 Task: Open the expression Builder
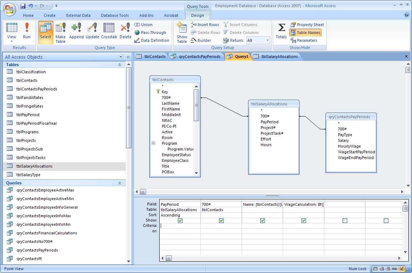[x=201, y=40]
